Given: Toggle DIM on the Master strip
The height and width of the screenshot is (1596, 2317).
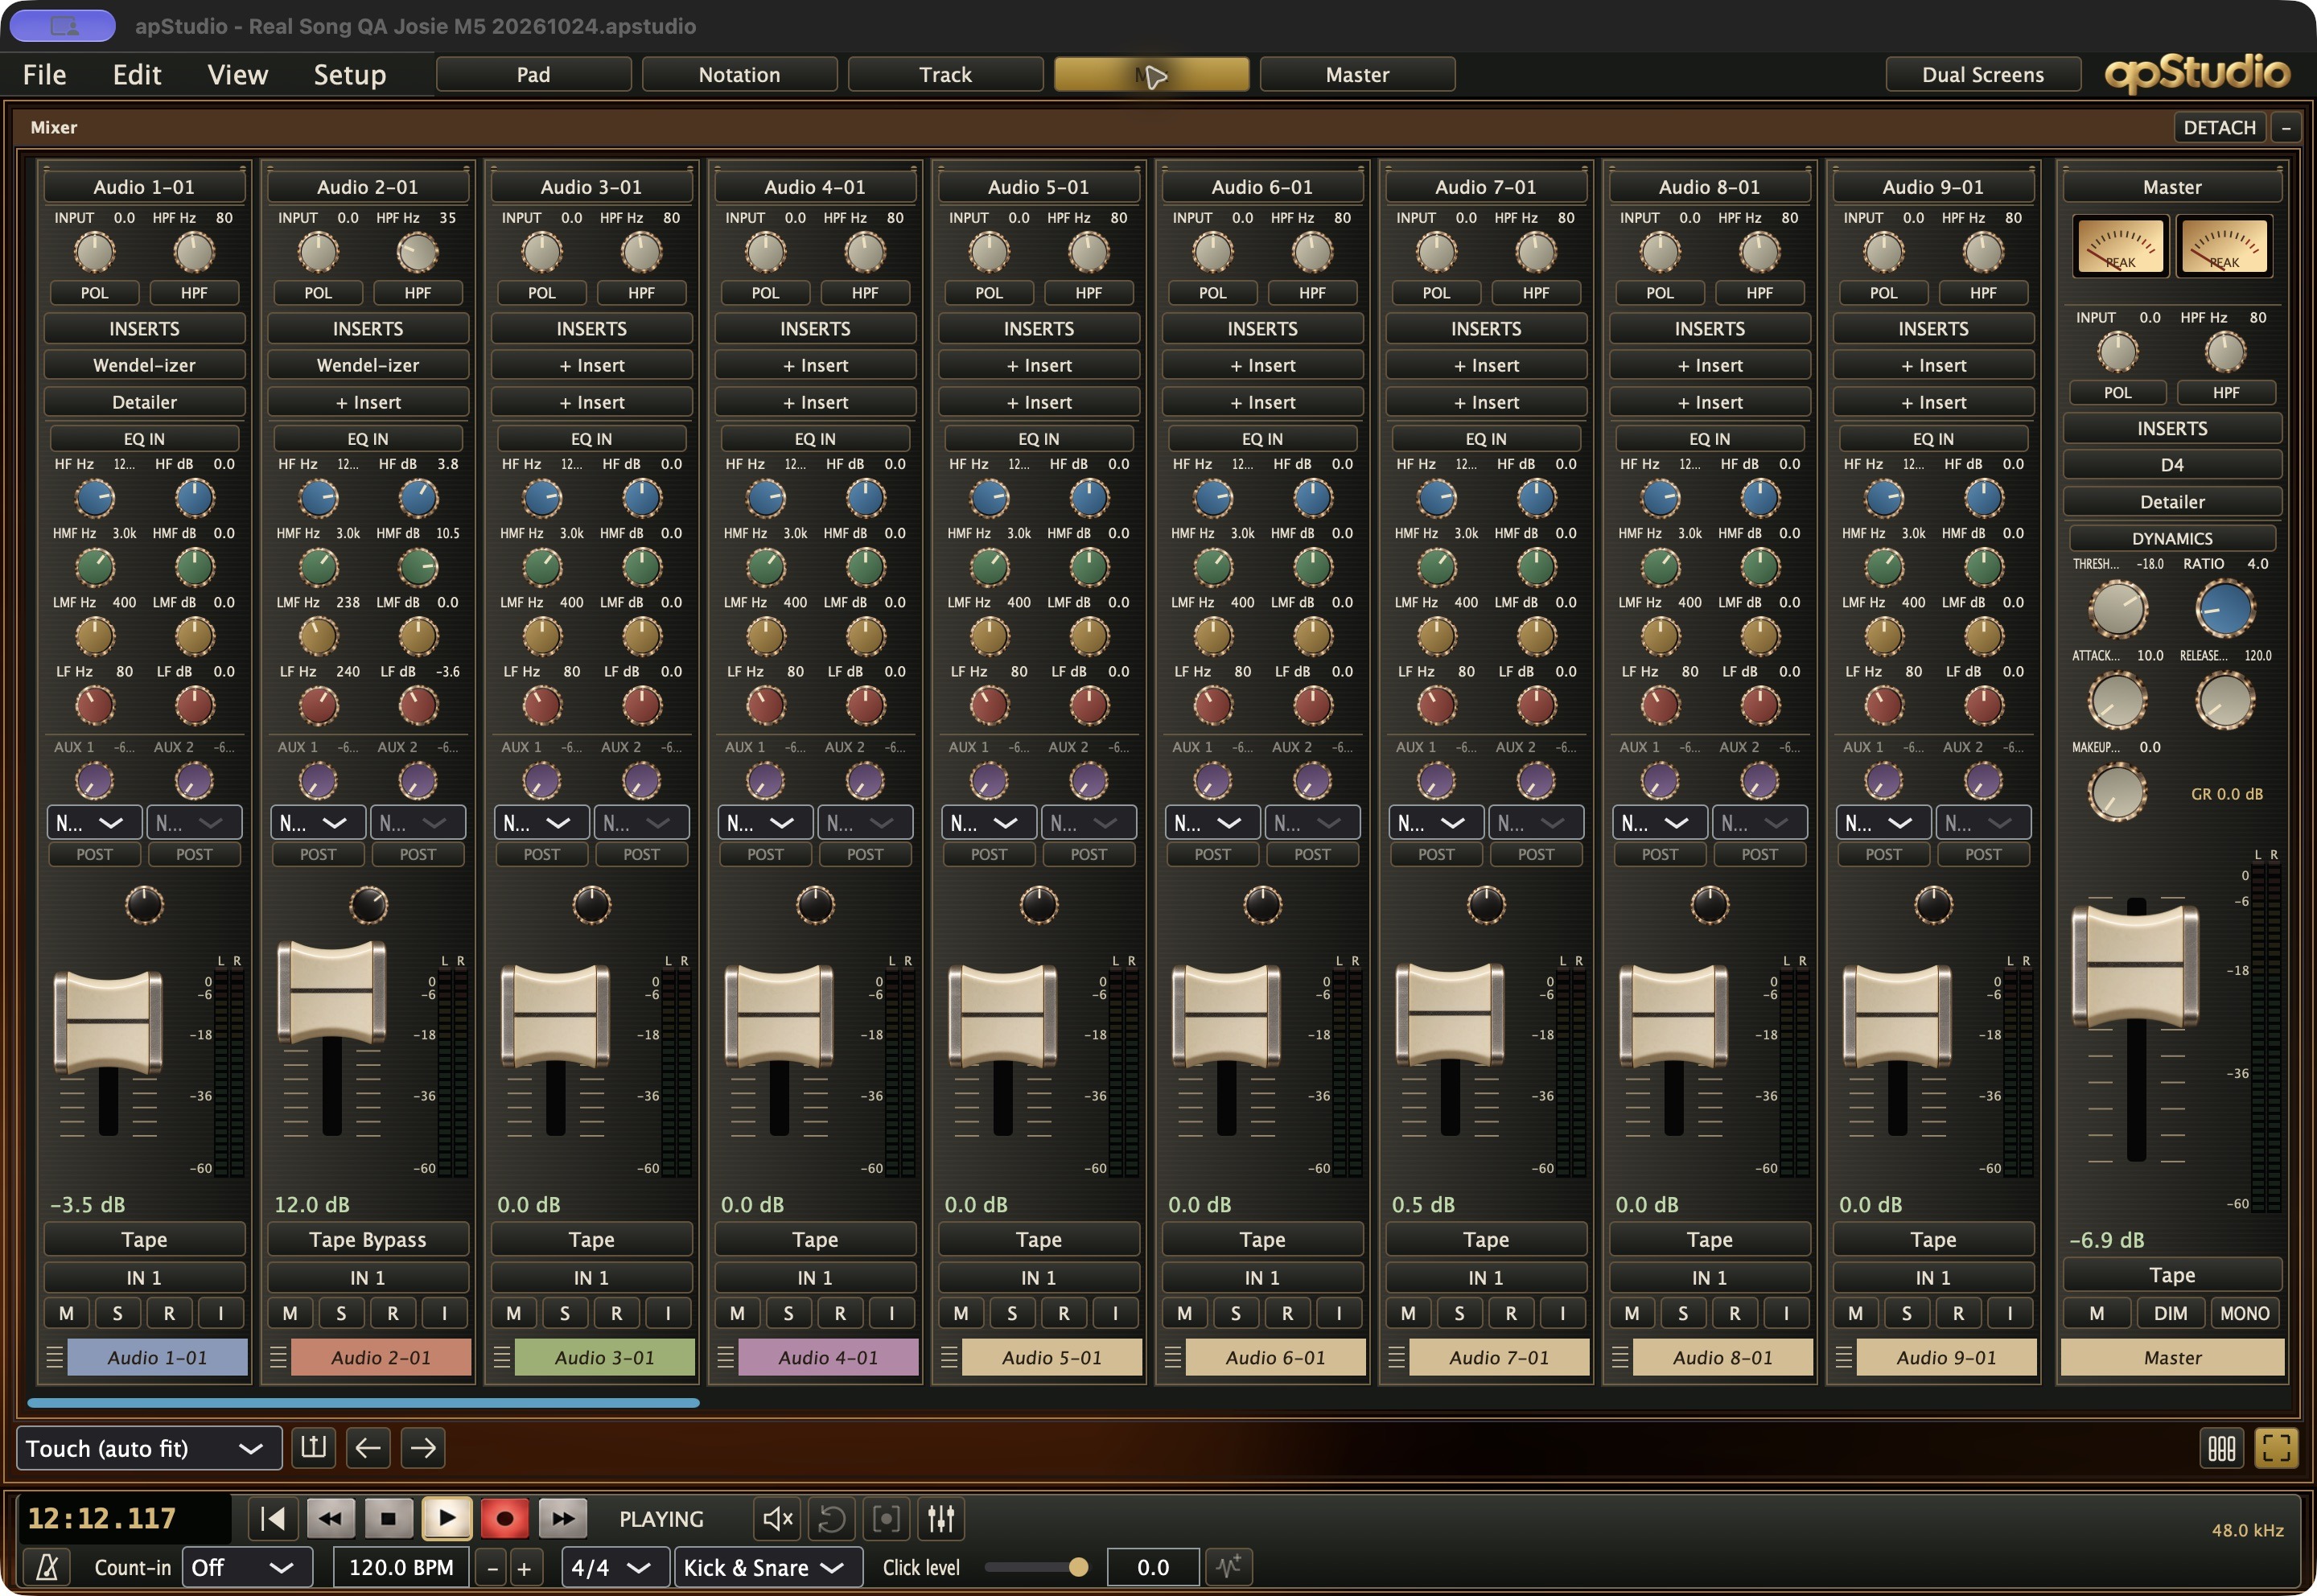Looking at the screenshot, I should click(x=2170, y=1313).
